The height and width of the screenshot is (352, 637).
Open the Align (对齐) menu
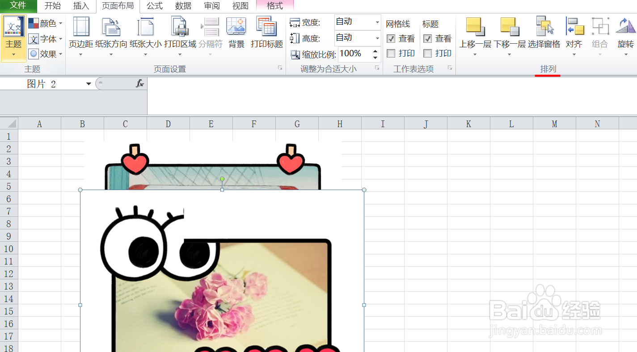pyautogui.click(x=574, y=37)
